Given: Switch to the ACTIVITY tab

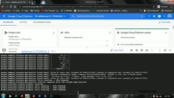Looking at the screenshot, I should click(x=23, y=22).
